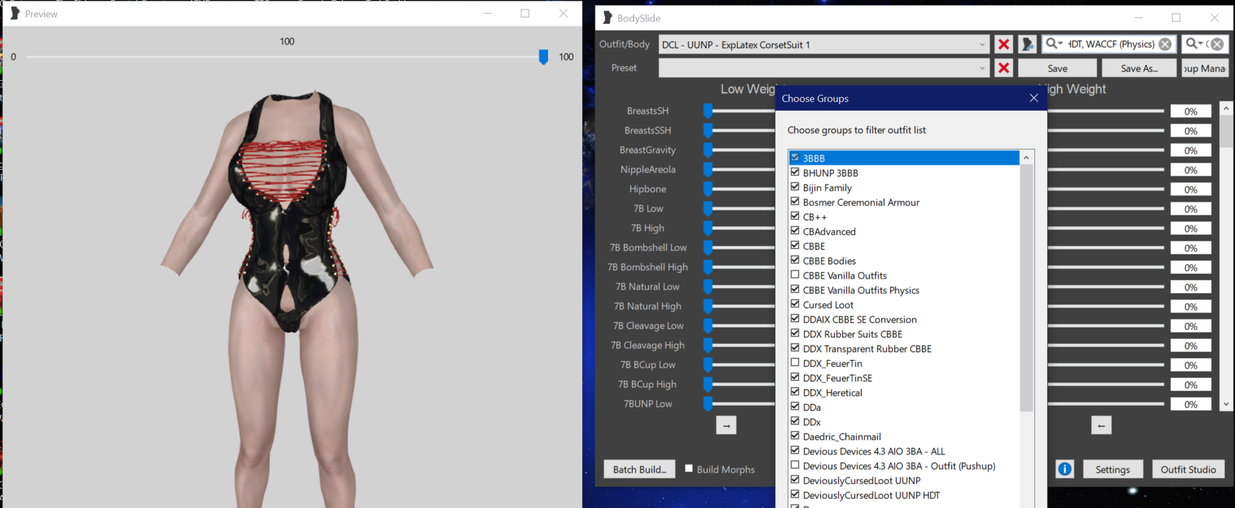Clear the outfit filter text
The image size is (1235, 508).
click(x=1217, y=44)
